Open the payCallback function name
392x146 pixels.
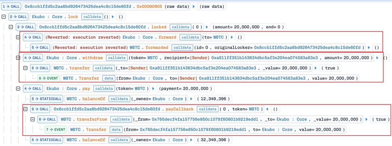pos(180,109)
